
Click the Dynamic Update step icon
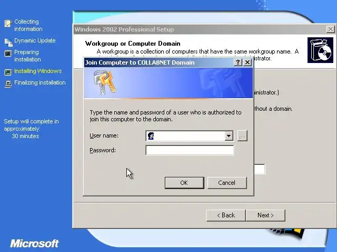[x=8, y=42]
